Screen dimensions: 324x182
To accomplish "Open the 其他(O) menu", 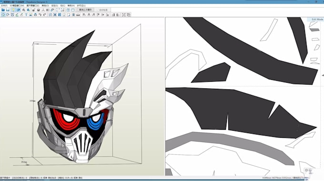I will point(45,6).
